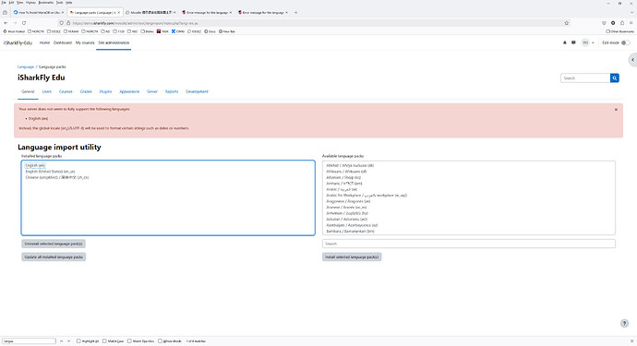Bookmark this page with the star icon
637x346 pixels.
[x=566, y=23]
